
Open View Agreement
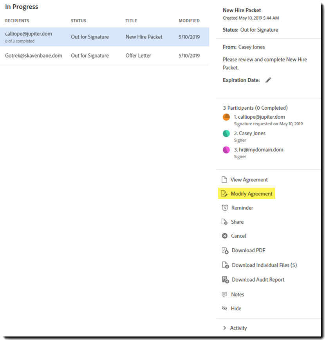click(x=249, y=180)
